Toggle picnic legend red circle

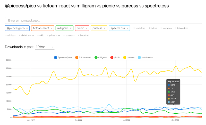tap(112, 57)
